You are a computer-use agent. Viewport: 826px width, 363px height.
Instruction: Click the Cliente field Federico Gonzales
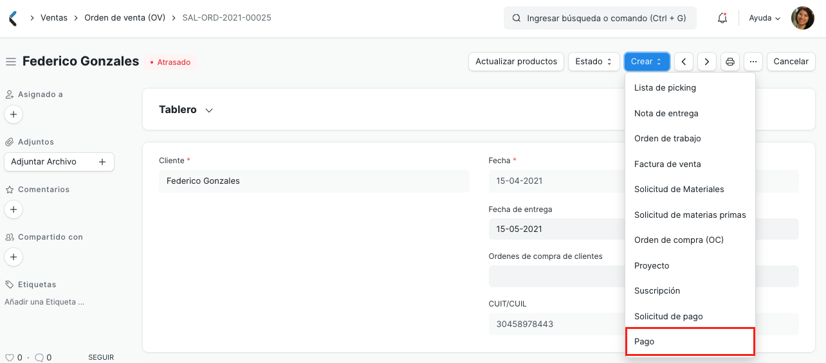coord(314,181)
